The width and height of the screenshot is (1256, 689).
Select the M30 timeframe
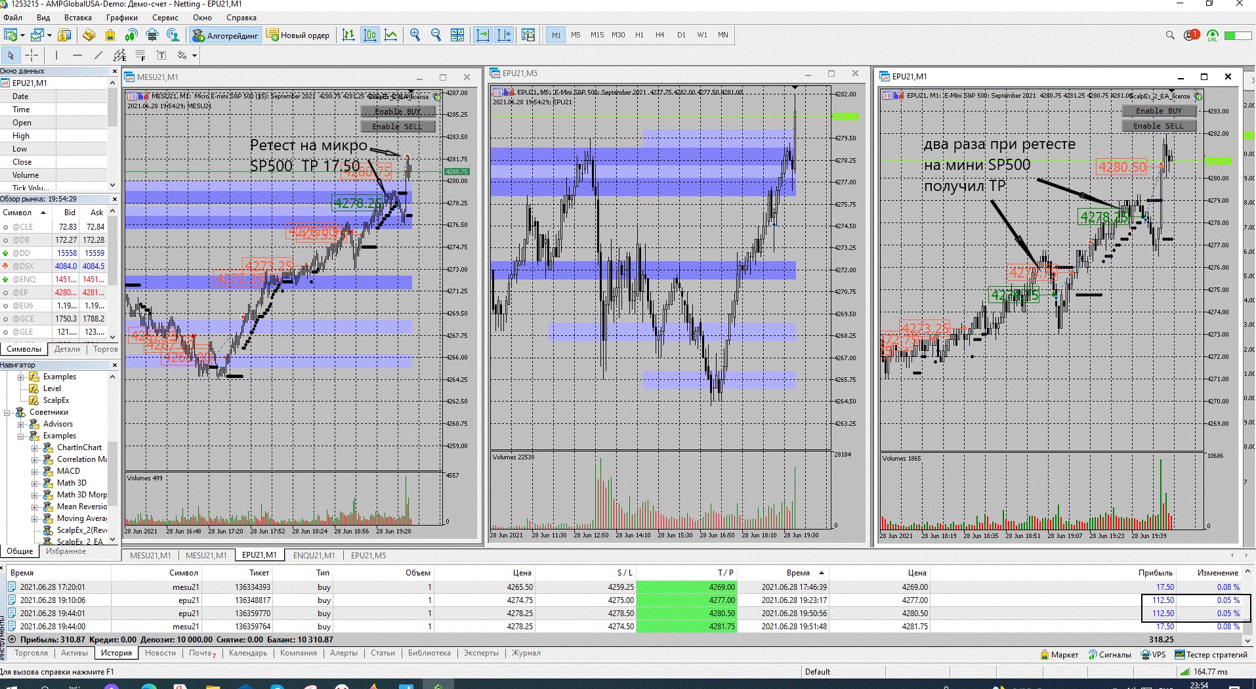[x=618, y=35]
